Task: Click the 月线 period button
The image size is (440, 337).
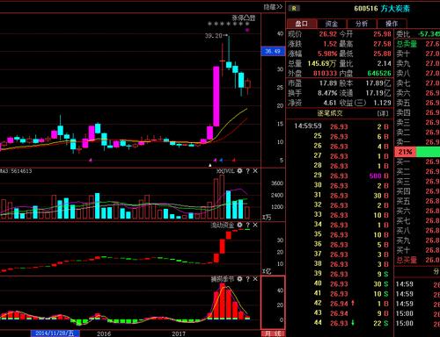Action: [273, 333]
